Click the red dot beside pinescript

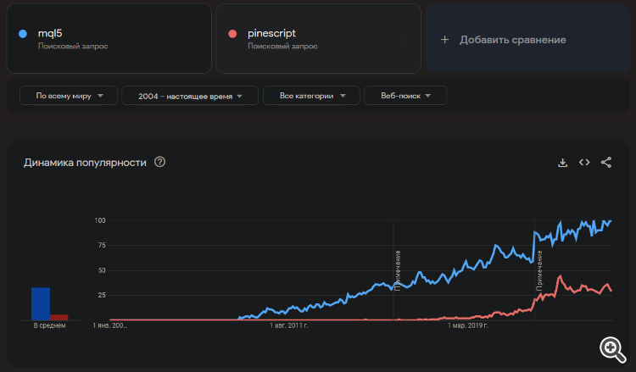tap(232, 34)
